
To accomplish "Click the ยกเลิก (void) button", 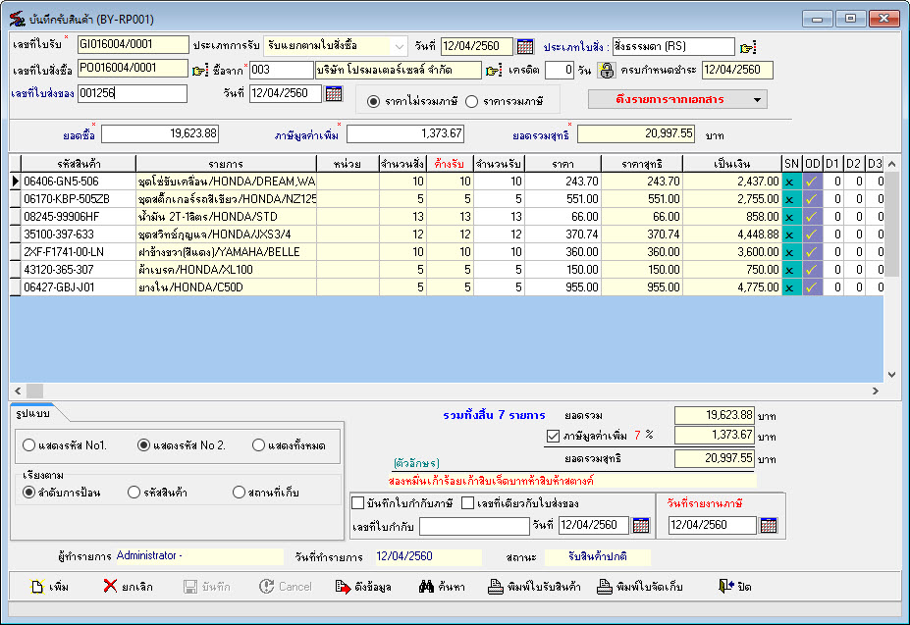I will coord(129,587).
